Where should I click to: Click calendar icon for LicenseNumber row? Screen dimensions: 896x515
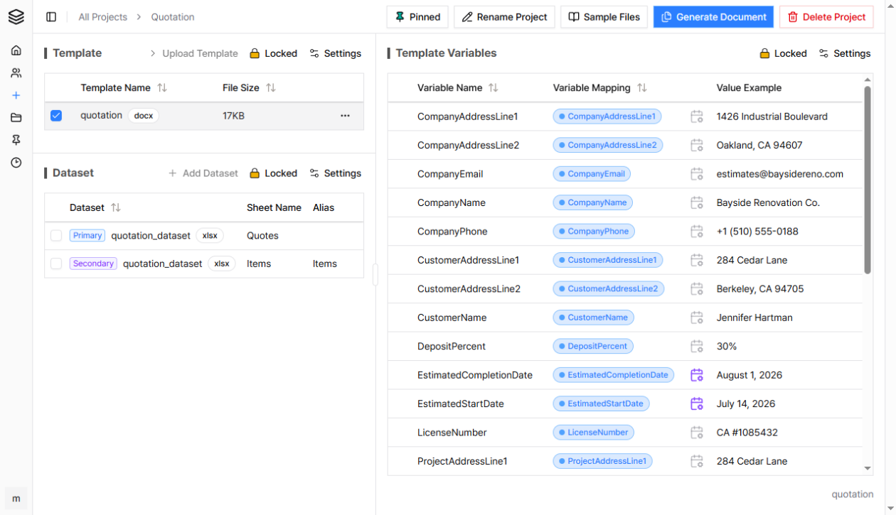tap(697, 433)
